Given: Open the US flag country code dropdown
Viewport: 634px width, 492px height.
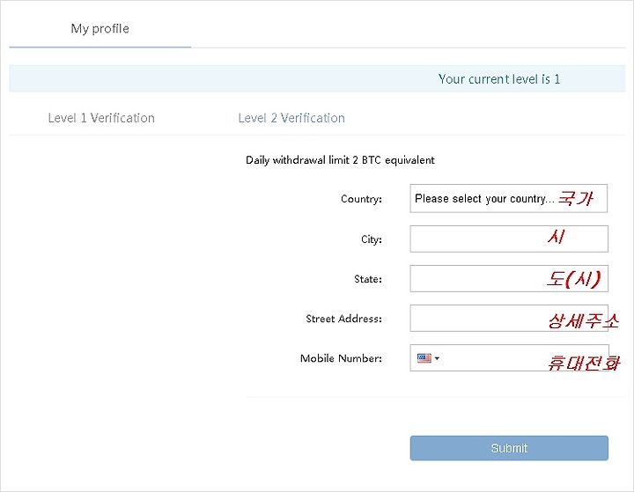Looking at the screenshot, I should [428, 358].
